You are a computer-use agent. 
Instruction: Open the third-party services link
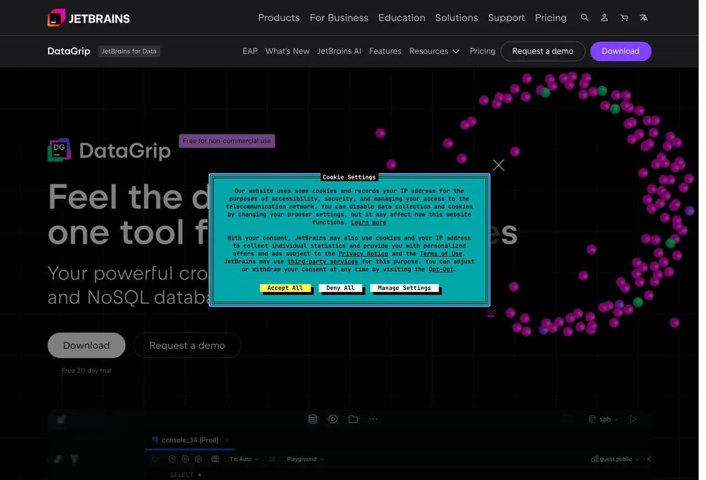(323, 261)
